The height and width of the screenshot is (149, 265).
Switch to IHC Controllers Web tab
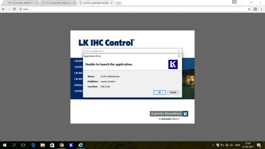(57, 3)
